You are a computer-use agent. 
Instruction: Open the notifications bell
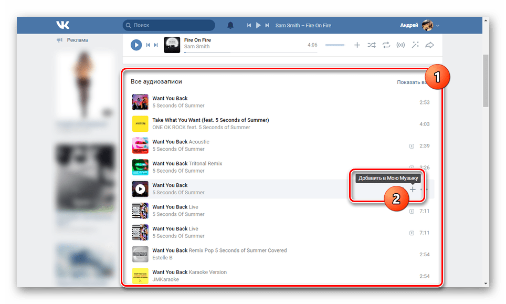coord(230,25)
